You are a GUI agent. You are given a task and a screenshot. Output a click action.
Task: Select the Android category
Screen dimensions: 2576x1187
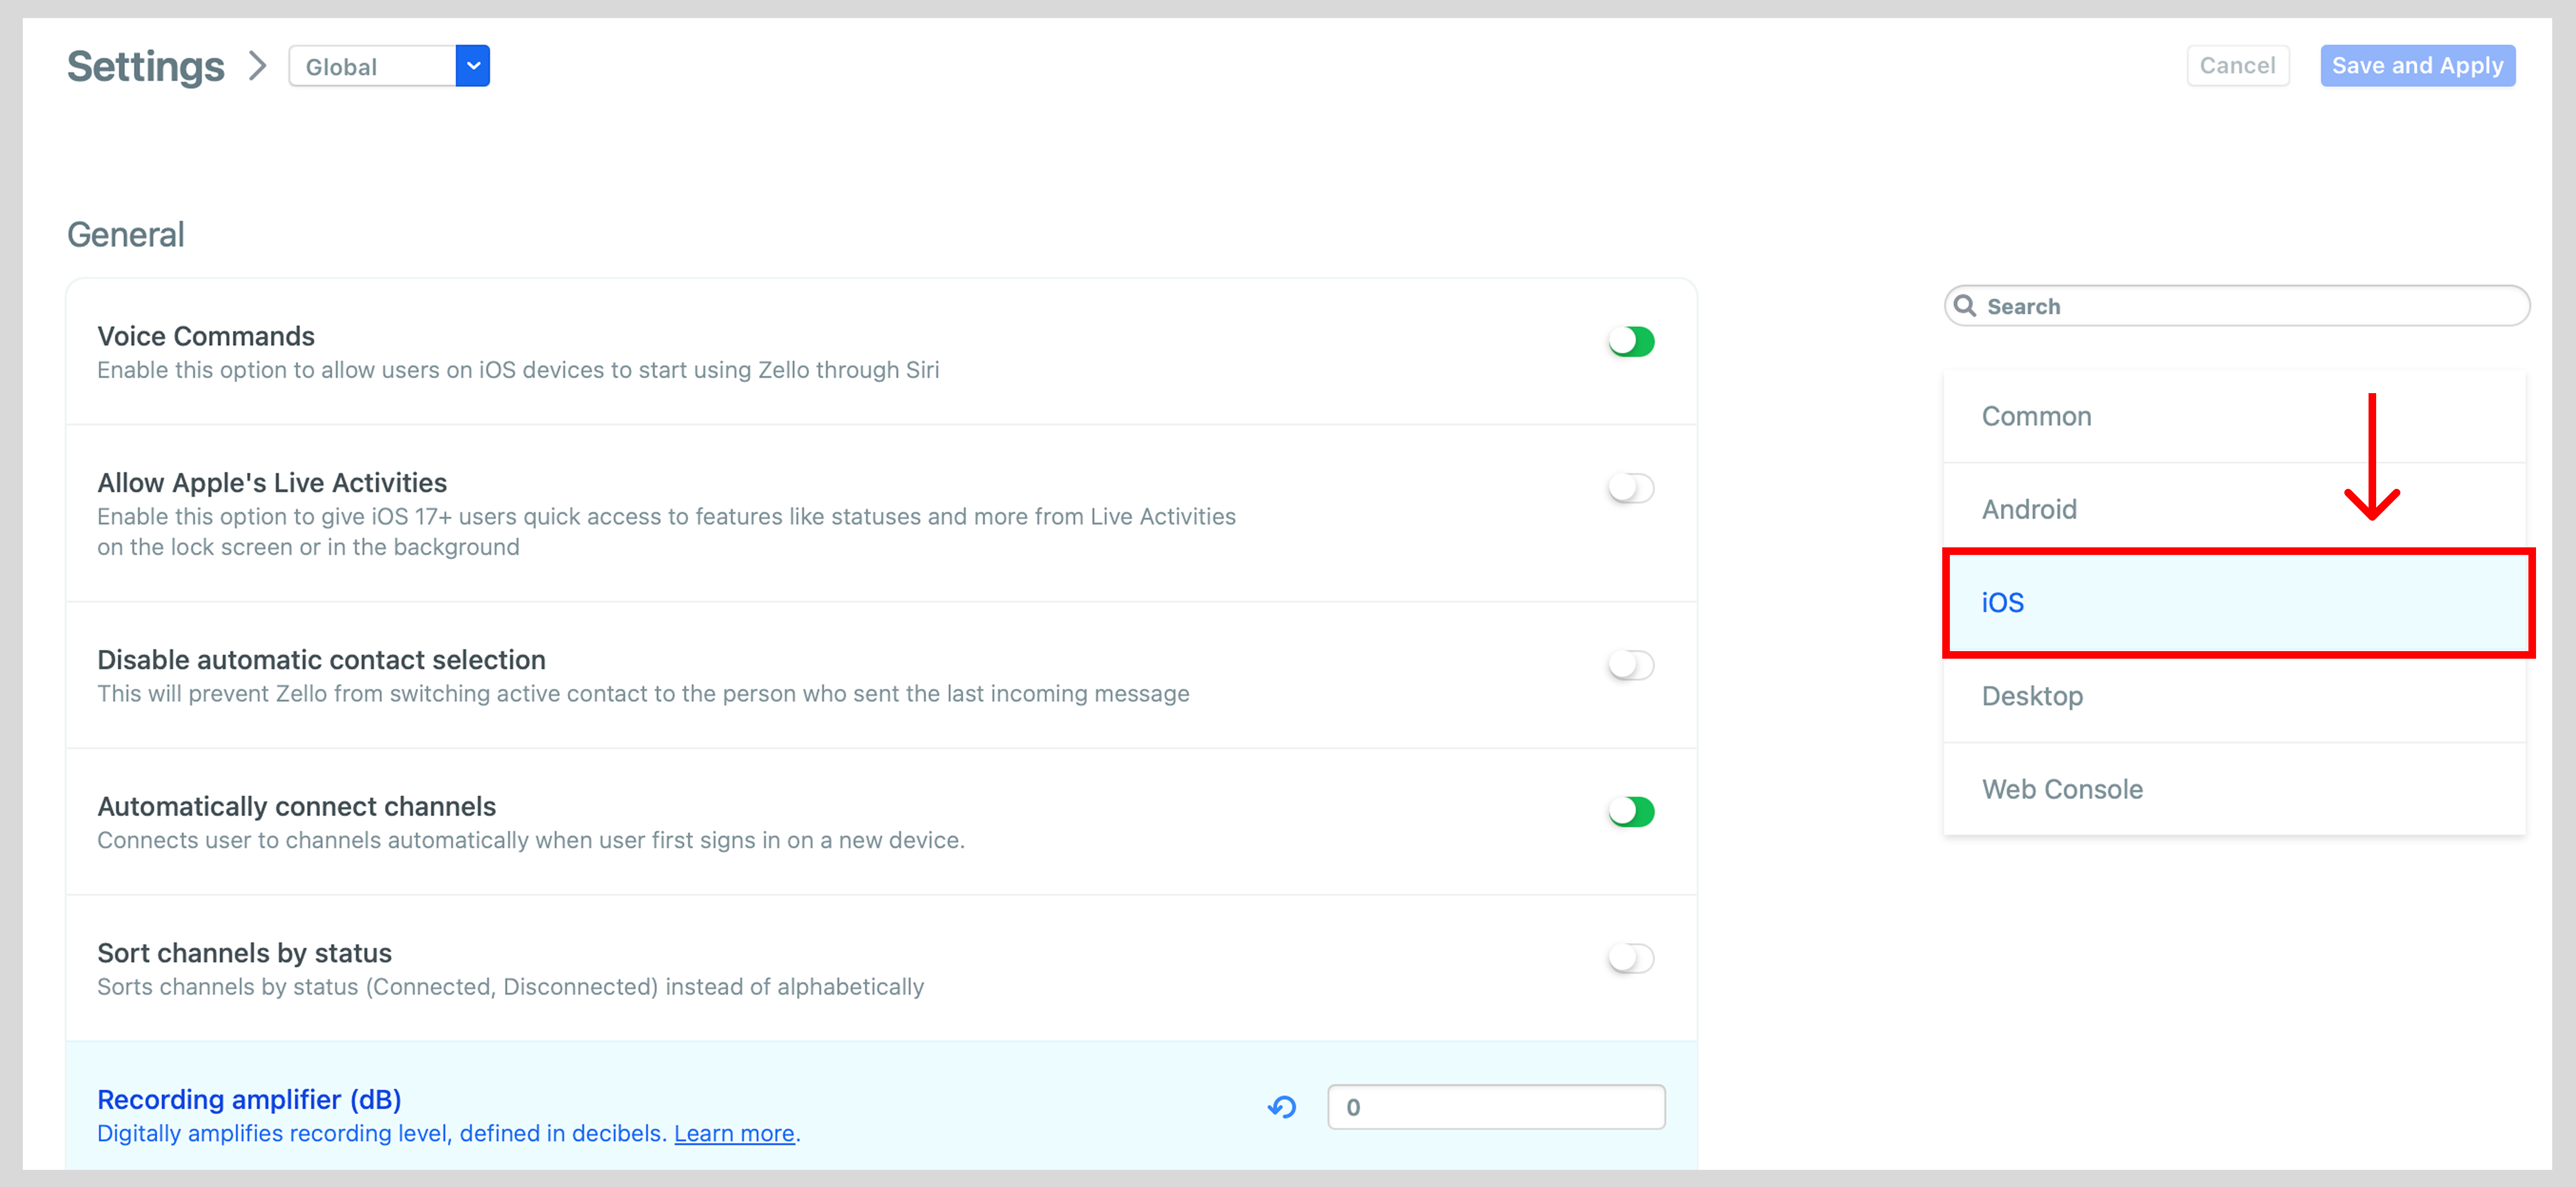(2234, 509)
